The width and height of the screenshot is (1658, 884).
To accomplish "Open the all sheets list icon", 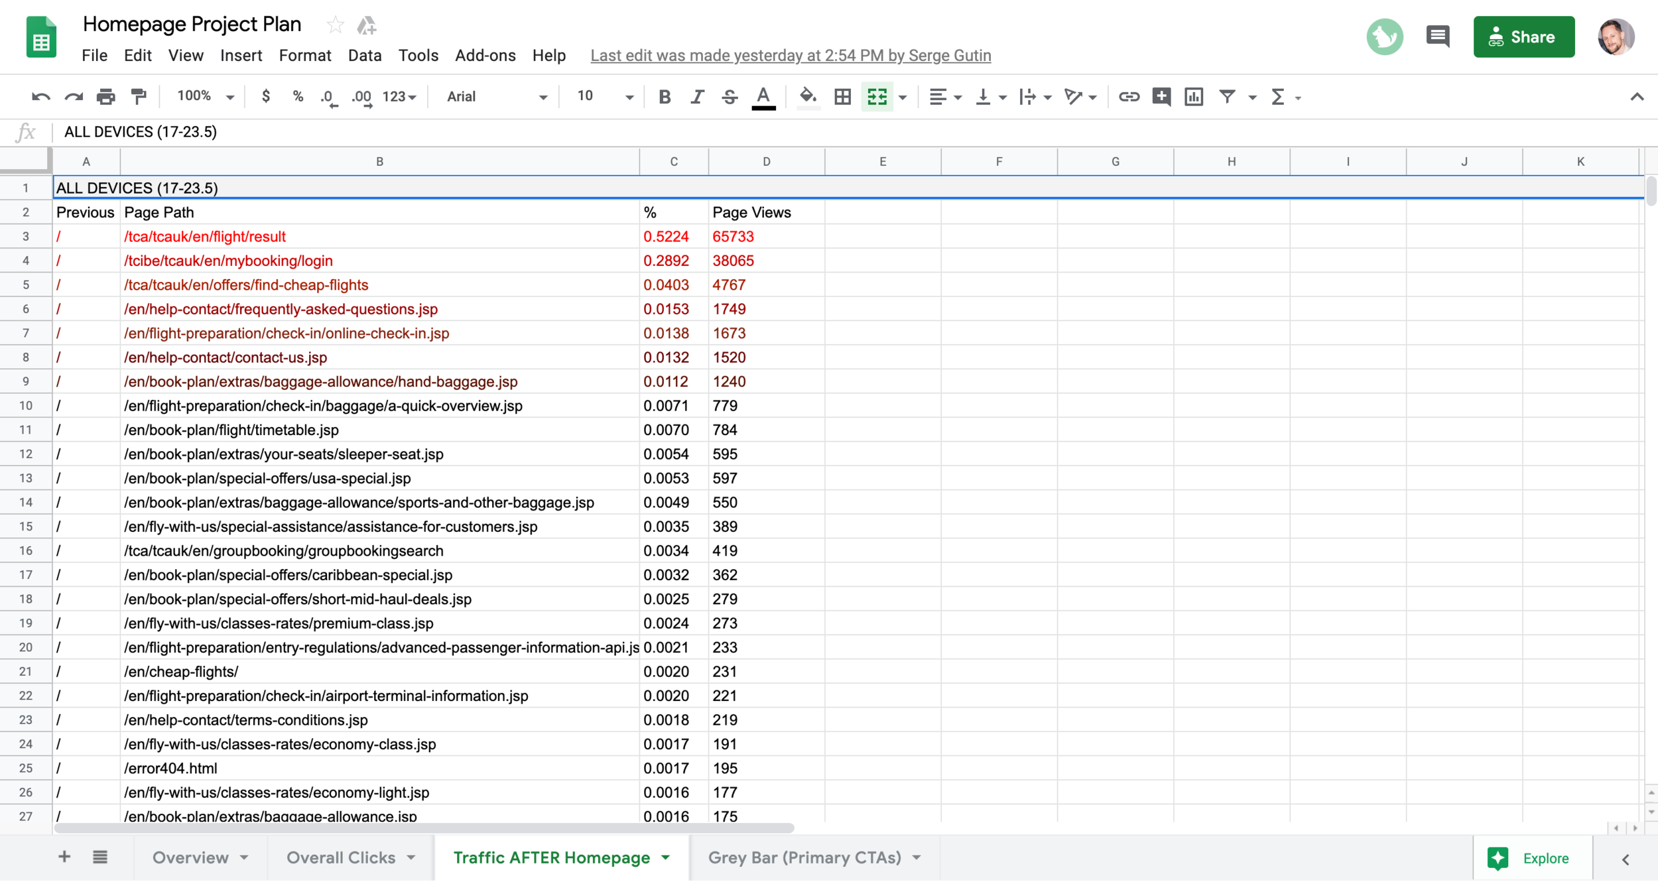I will [100, 857].
